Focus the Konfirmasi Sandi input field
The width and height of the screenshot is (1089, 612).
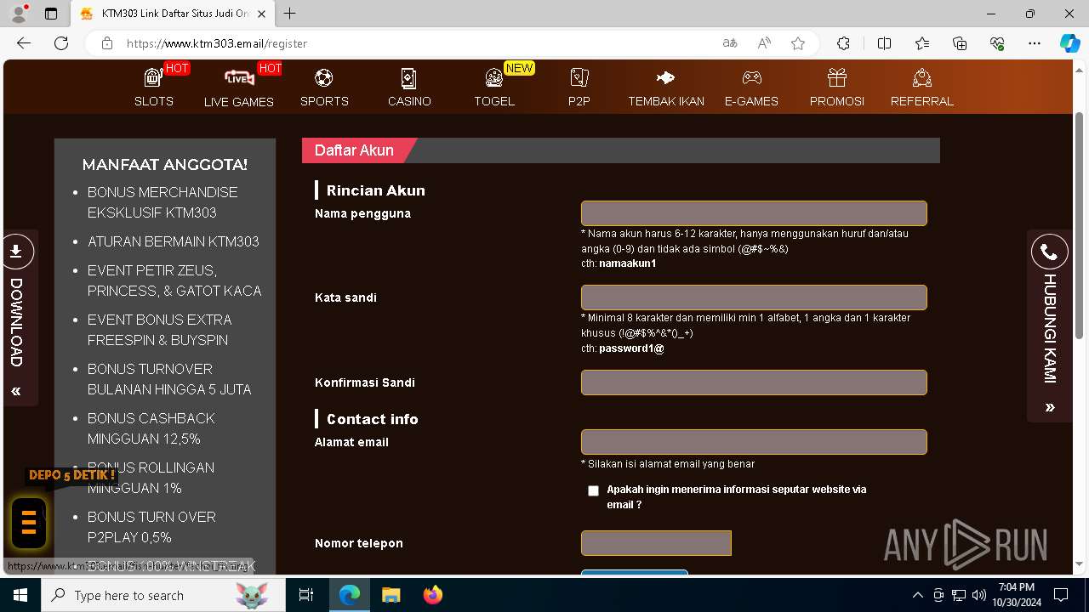click(x=754, y=382)
